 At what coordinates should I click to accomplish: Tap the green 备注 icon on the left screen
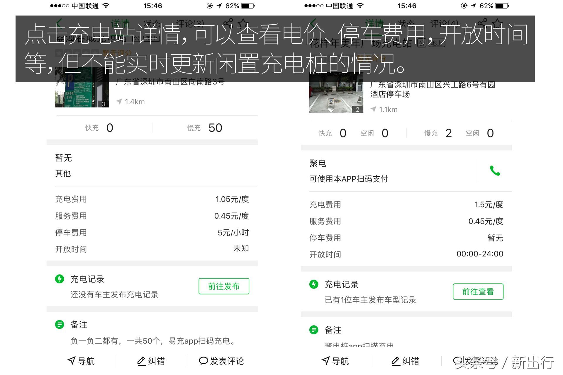(60, 324)
